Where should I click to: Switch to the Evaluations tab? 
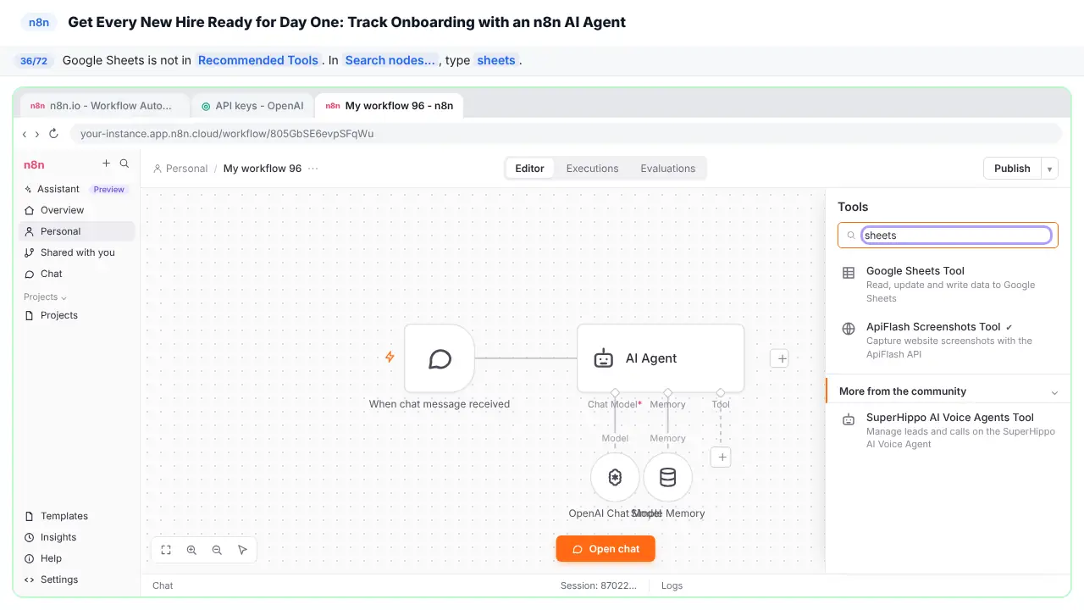coord(667,169)
